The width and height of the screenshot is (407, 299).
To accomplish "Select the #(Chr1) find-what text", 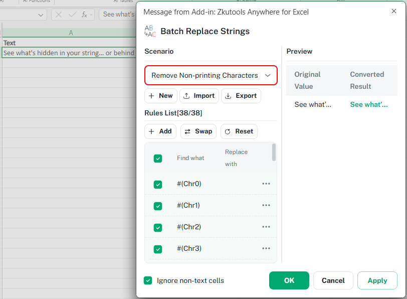I will pyautogui.click(x=188, y=206).
